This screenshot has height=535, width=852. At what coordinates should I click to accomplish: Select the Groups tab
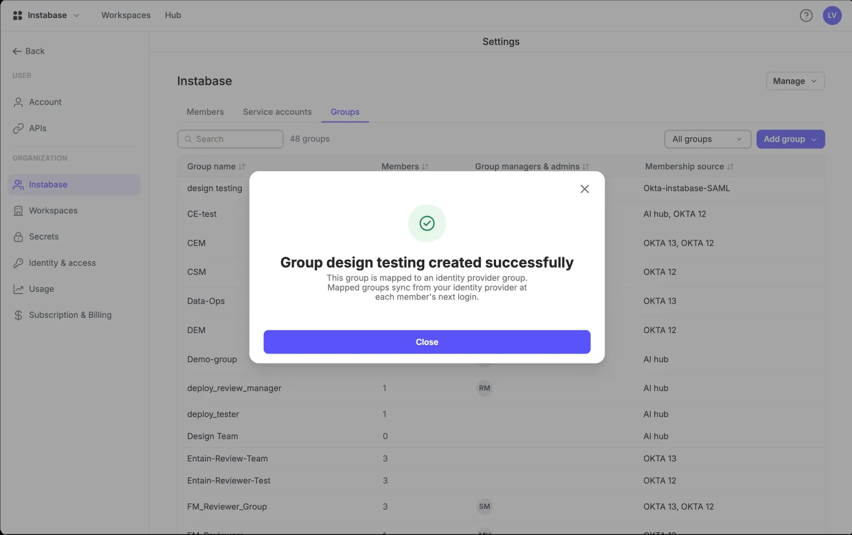click(345, 112)
